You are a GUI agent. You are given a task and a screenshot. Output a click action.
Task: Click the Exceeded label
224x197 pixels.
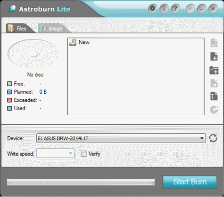tap(25, 100)
